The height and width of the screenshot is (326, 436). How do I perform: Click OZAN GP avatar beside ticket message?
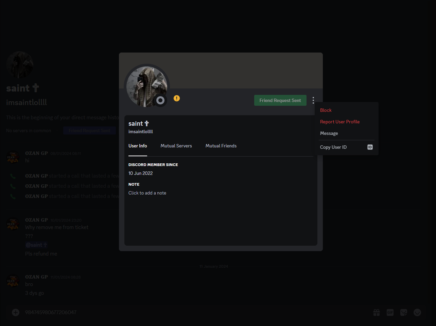(13, 224)
